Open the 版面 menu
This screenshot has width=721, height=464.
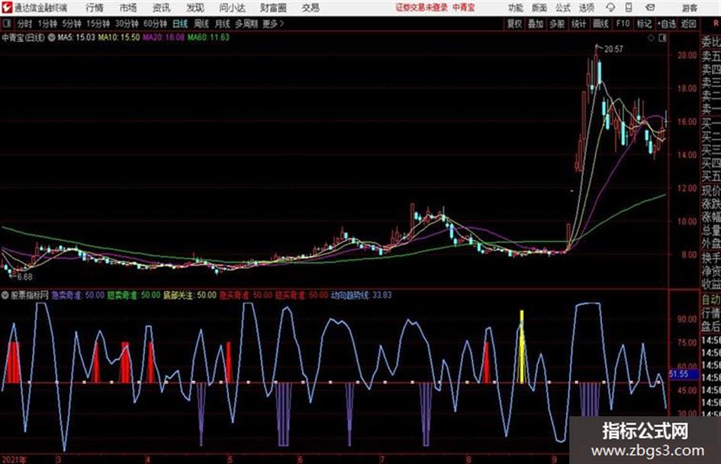point(539,8)
